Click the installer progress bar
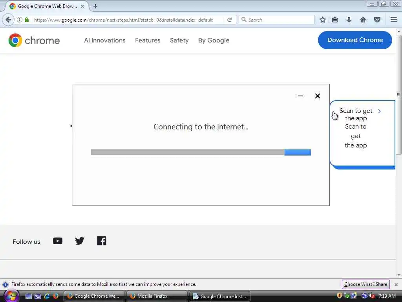This screenshot has height=302, width=402. tap(201, 152)
